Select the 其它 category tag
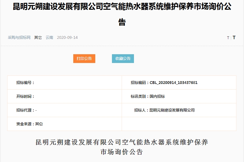Image resolution: width=244 pixels, height=162 pixels. [38, 38]
